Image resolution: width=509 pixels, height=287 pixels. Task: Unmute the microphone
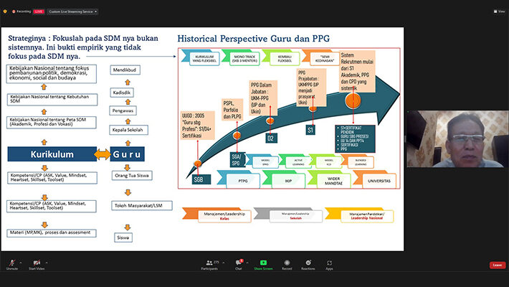point(11,263)
